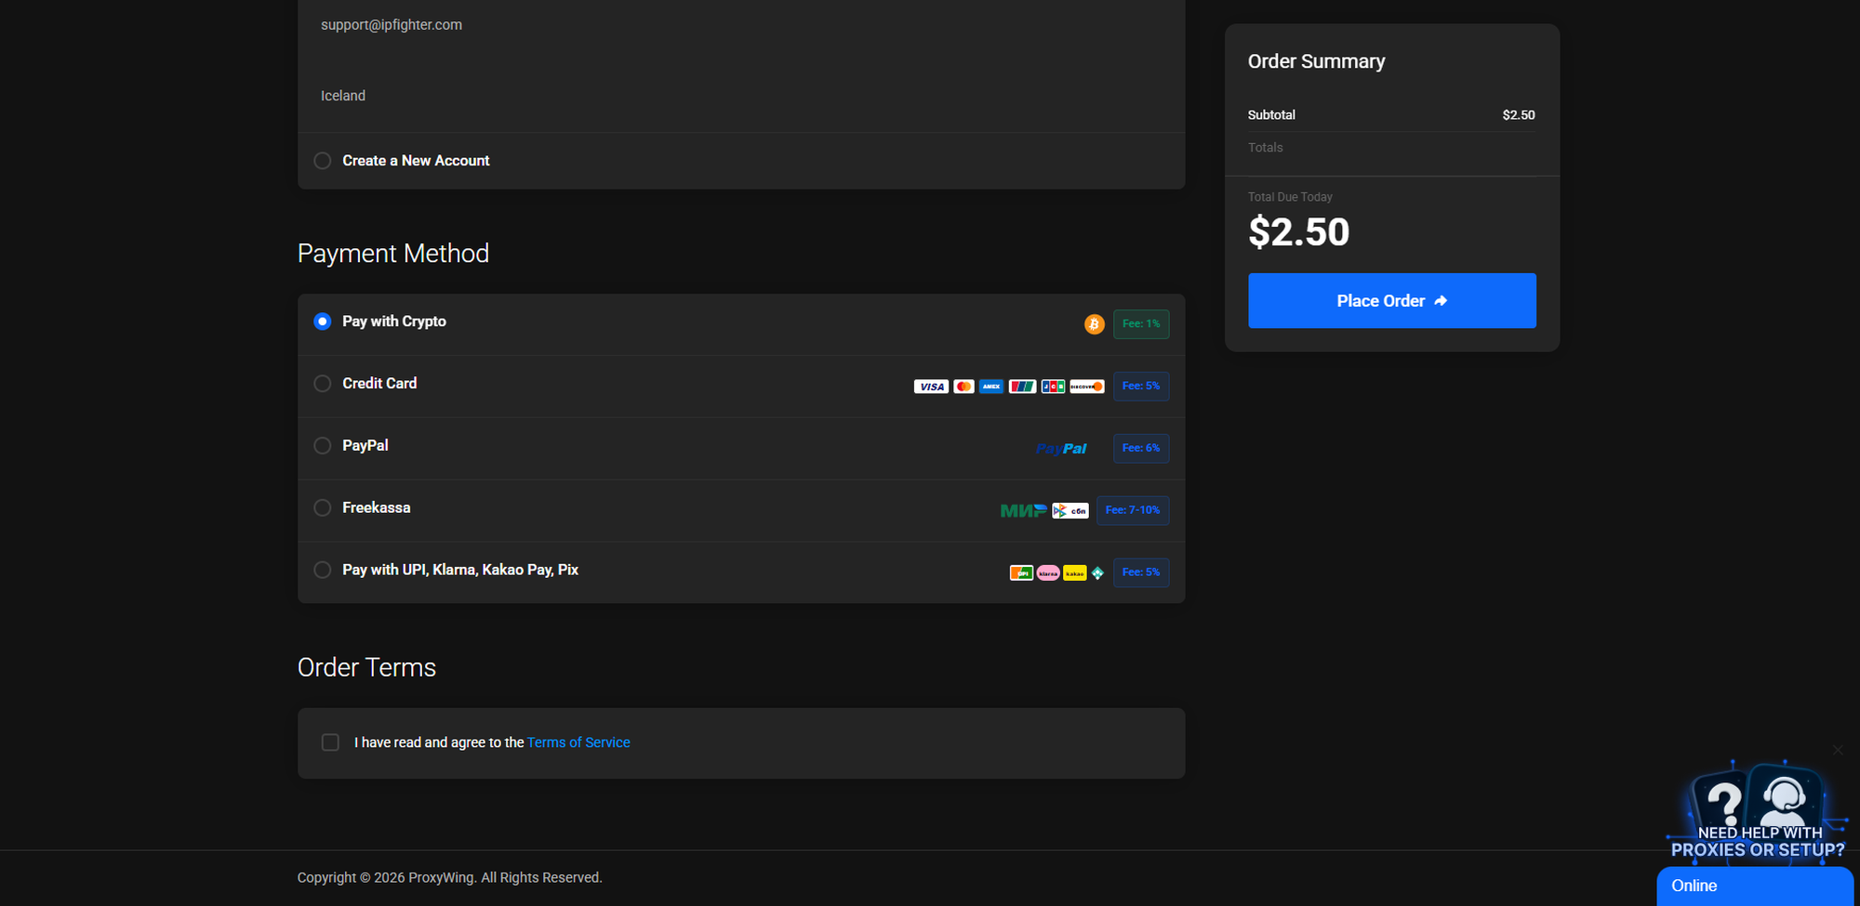This screenshot has height=906, width=1860.
Task: Click the Credit Card Fee: 5% badge
Action: pyautogui.click(x=1141, y=387)
